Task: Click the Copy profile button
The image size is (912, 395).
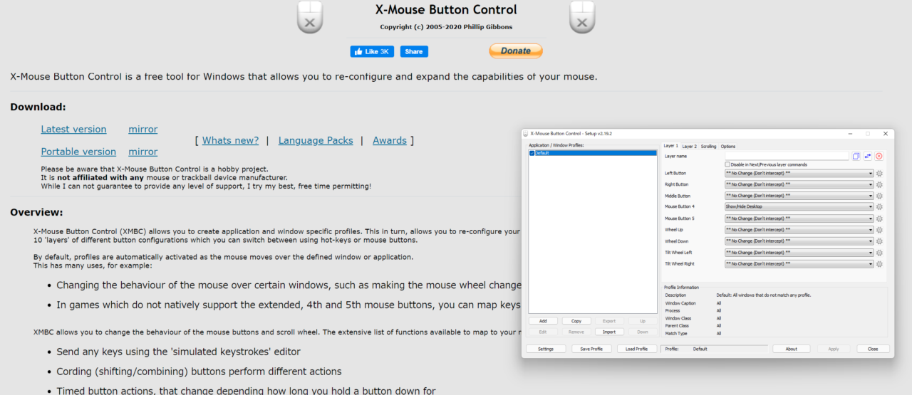Action: tap(576, 321)
